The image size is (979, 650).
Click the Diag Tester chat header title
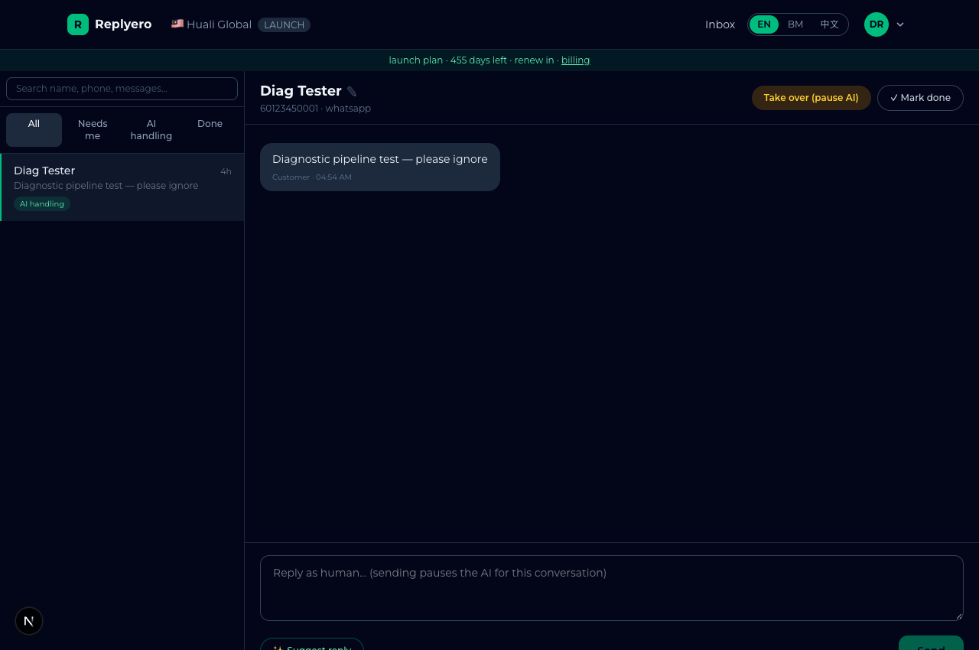[301, 91]
